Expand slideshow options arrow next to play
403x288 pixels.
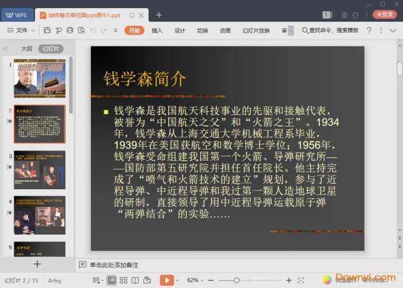(177, 281)
